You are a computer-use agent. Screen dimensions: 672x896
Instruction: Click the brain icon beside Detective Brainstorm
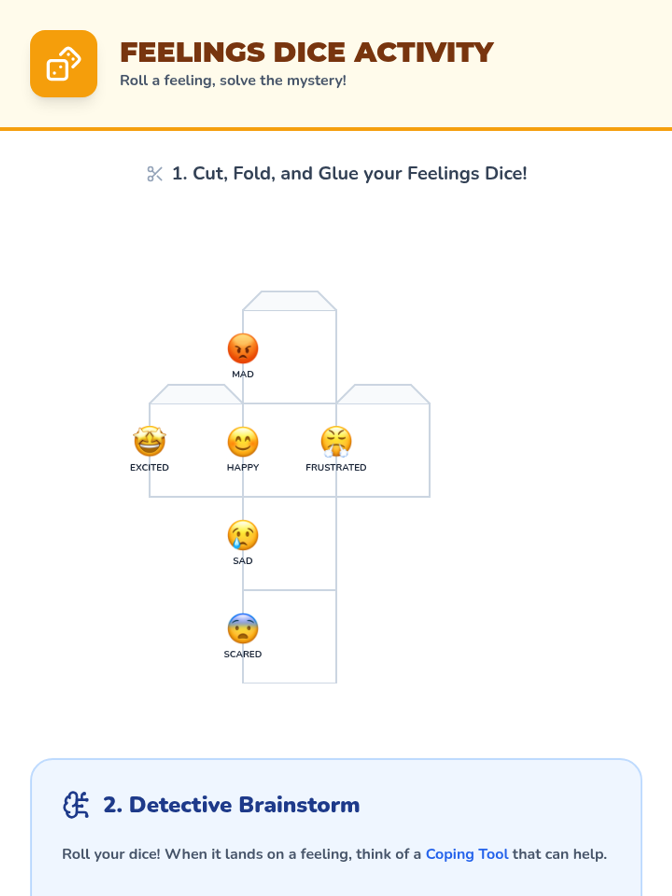pos(76,805)
